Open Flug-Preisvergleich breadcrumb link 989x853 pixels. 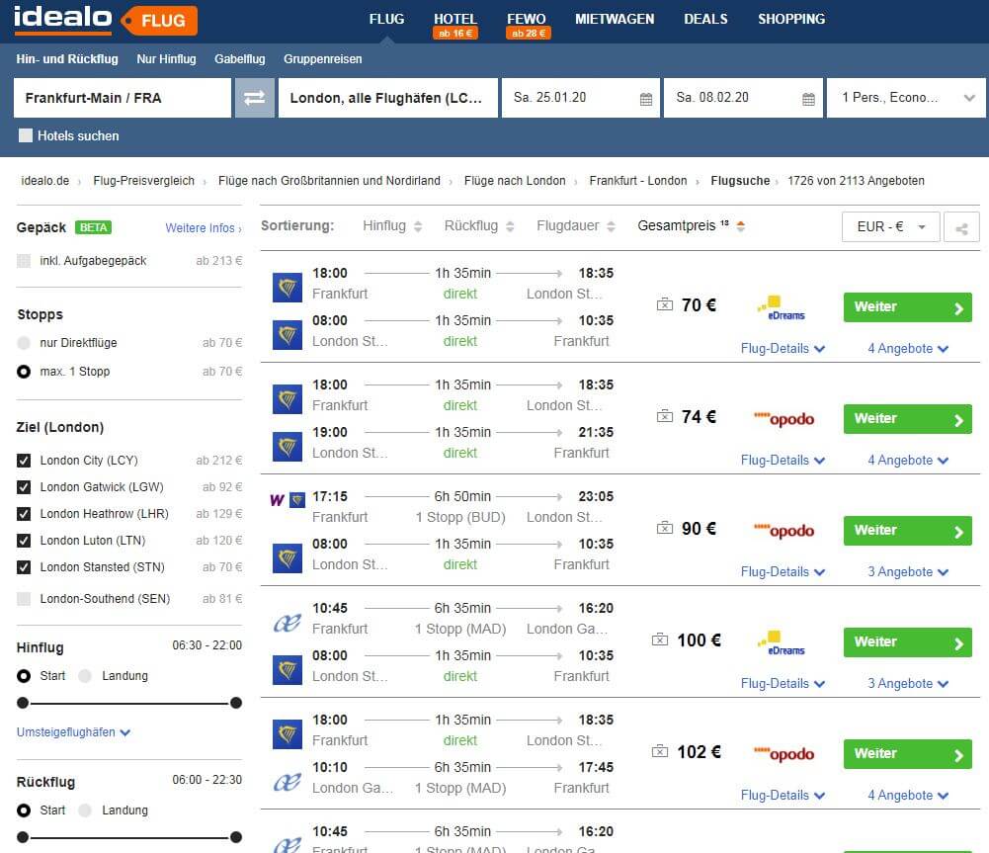click(x=144, y=181)
